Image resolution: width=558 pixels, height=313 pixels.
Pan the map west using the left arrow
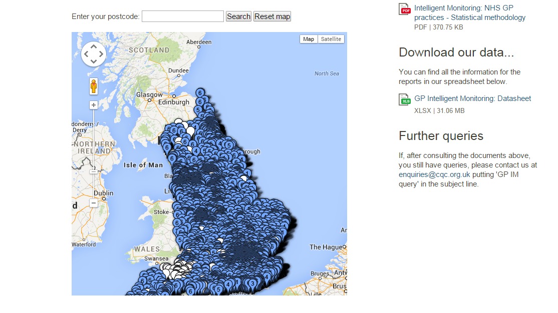tap(86, 53)
